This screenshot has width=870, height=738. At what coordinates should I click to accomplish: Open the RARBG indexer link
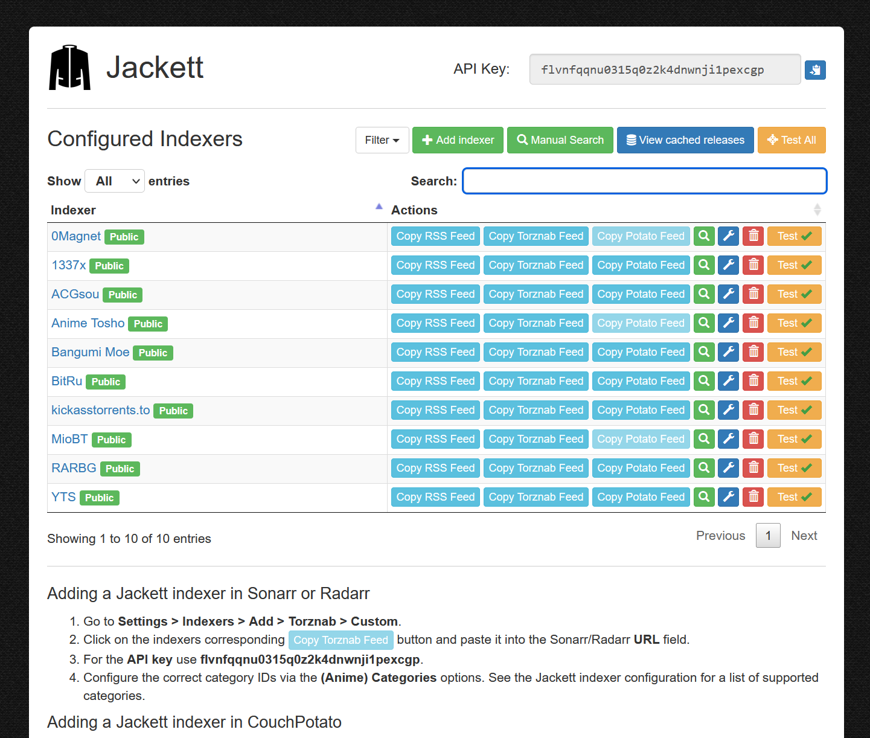pyautogui.click(x=74, y=468)
